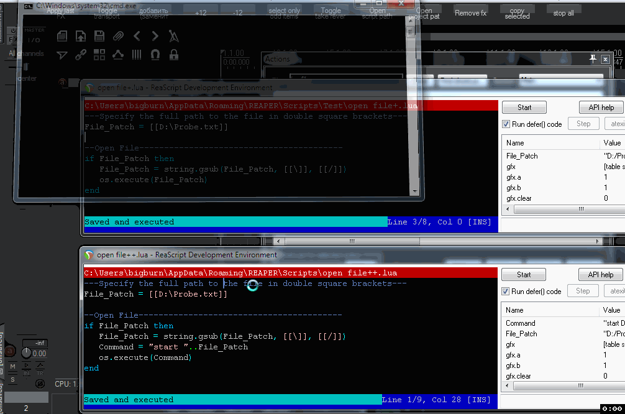The width and height of the screenshot is (625, 414).
Task: Click the Redo right chevron icon
Action: (x=155, y=36)
